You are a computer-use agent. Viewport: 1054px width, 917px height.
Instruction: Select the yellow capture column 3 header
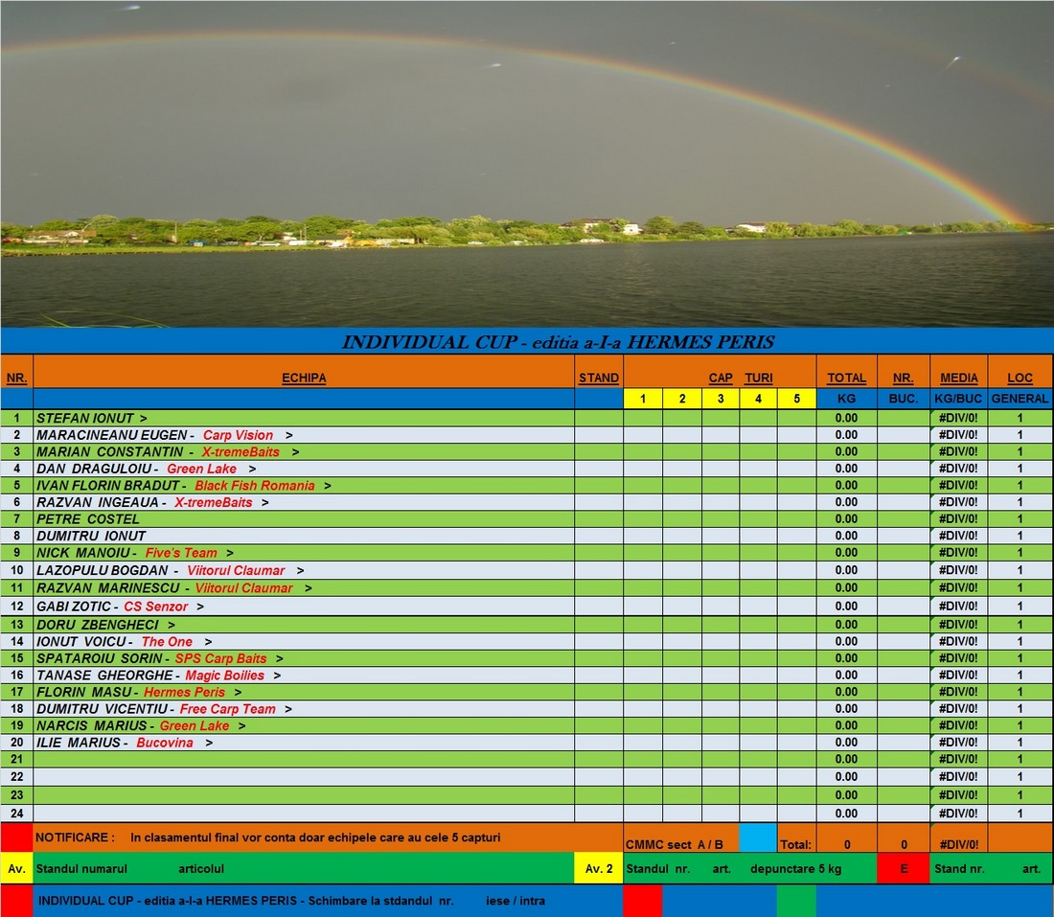(721, 398)
